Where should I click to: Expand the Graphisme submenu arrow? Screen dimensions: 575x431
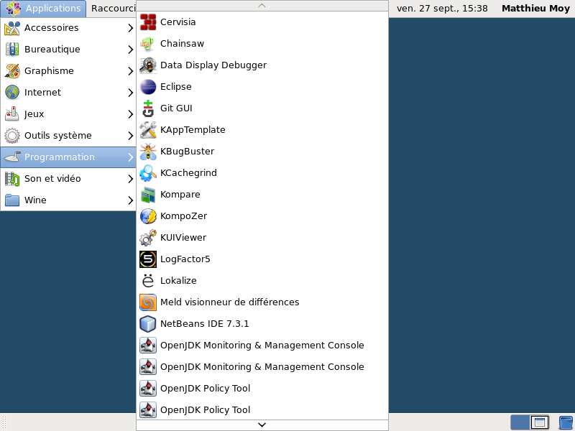(130, 71)
